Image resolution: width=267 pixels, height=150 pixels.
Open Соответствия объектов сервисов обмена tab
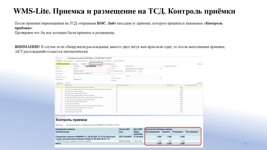click(100, 61)
